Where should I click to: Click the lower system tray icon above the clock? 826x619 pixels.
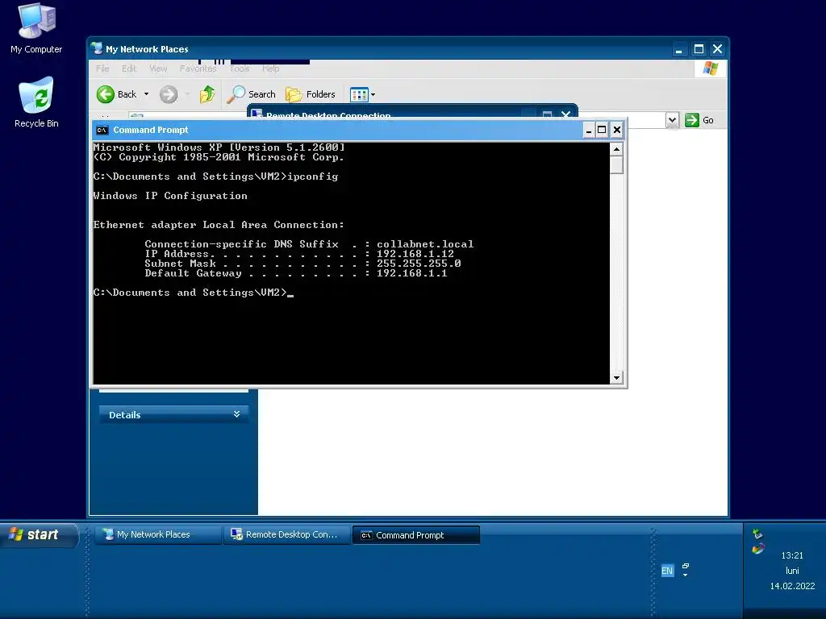click(757, 549)
